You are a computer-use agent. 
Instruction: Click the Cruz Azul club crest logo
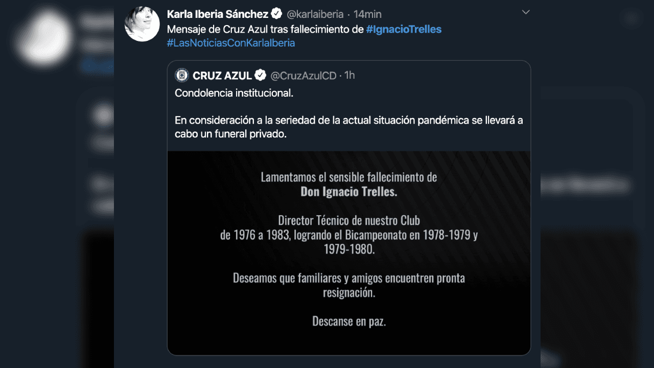182,75
